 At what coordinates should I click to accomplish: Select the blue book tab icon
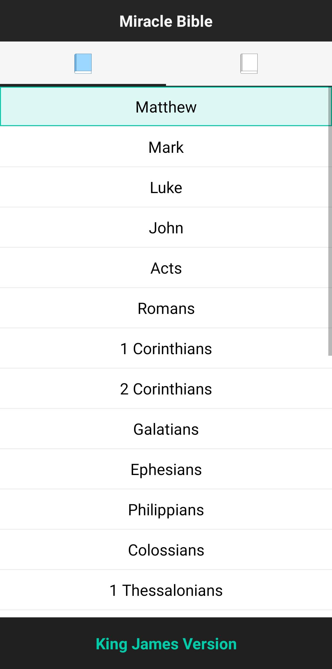click(83, 64)
